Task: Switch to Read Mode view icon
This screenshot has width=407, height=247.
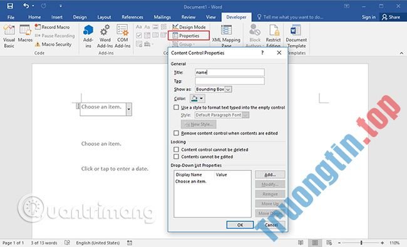Action: pos(301,243)
